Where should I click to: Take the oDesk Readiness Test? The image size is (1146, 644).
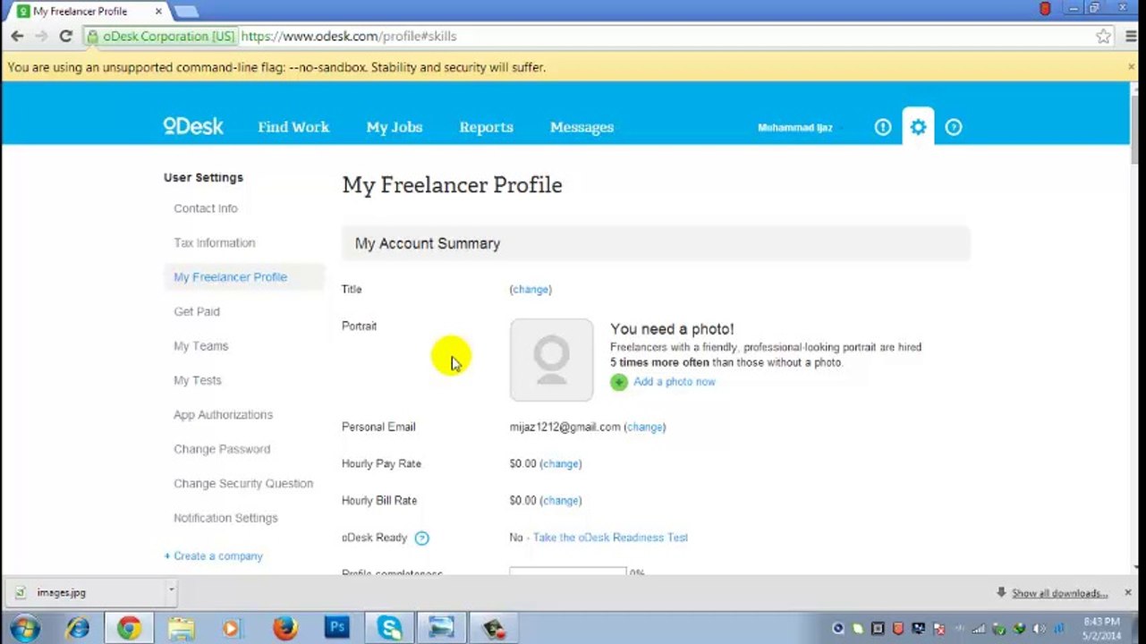tap(610, 538)
